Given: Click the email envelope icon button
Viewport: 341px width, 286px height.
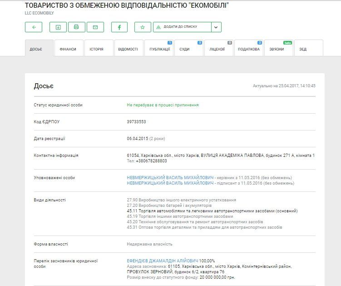Looking at the screenshot, I should pyautogui.click(x=95, y=27).
